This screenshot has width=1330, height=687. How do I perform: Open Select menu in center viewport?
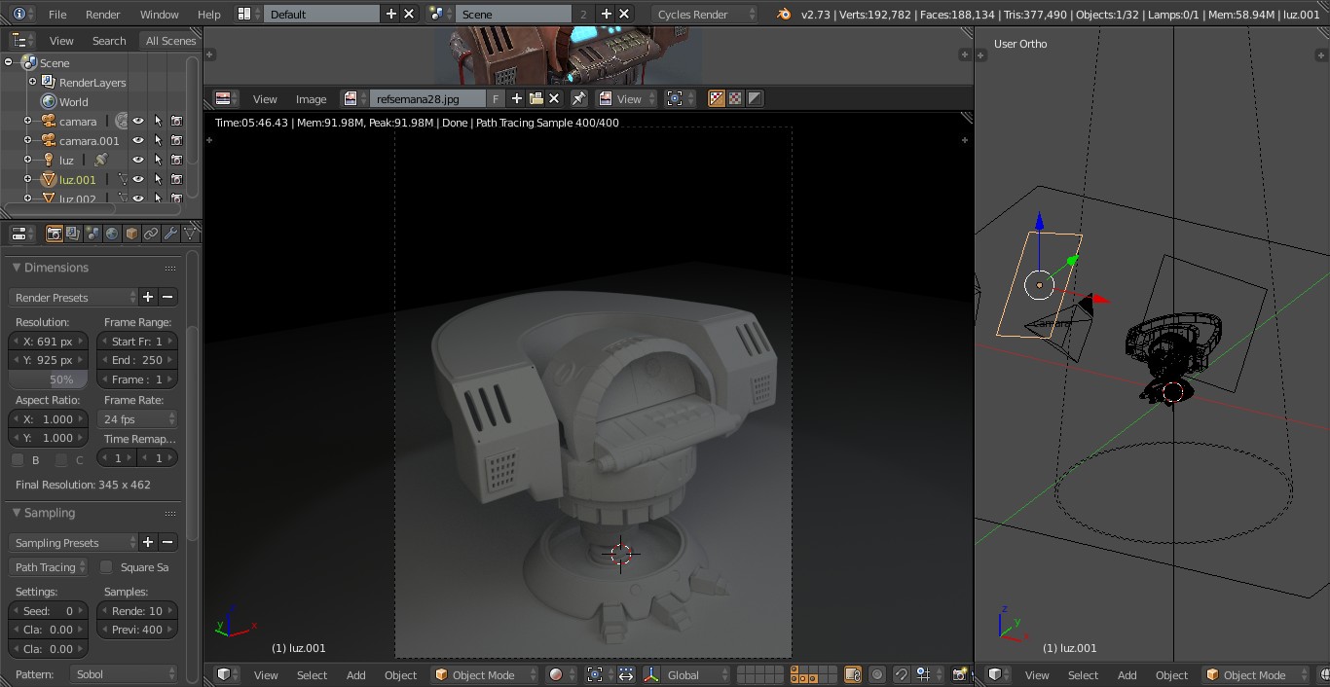[312, 674]
